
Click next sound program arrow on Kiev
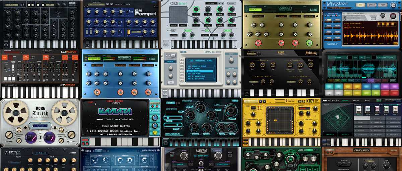pos(264,101)
